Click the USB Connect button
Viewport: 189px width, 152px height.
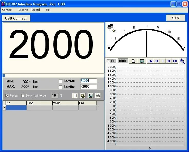(x=16, y=18)
